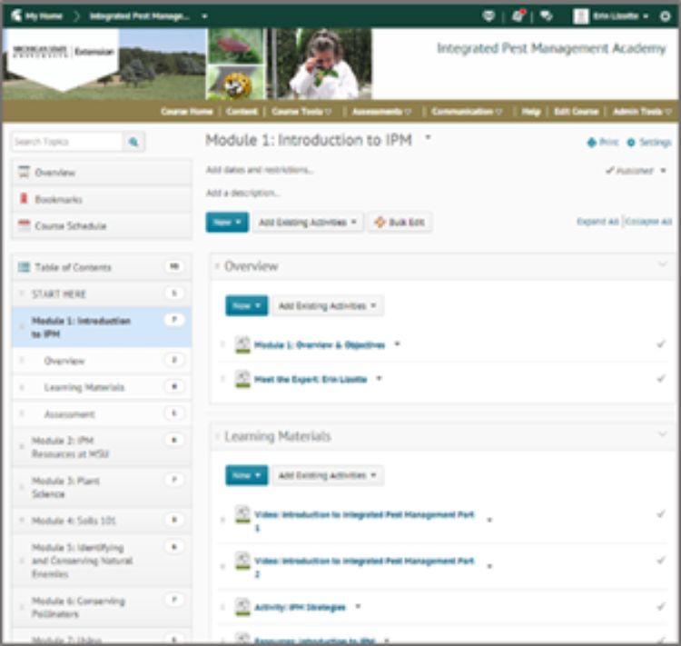
Task: Open the Course Tools menu
Action: point(302,112)
